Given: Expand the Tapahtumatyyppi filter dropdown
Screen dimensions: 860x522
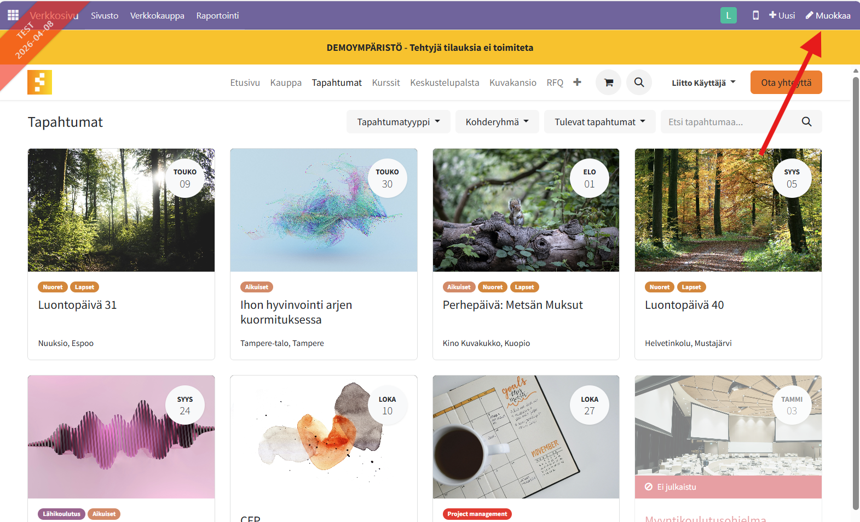Looking at the screenshot, I should click(x=398, y=122).
